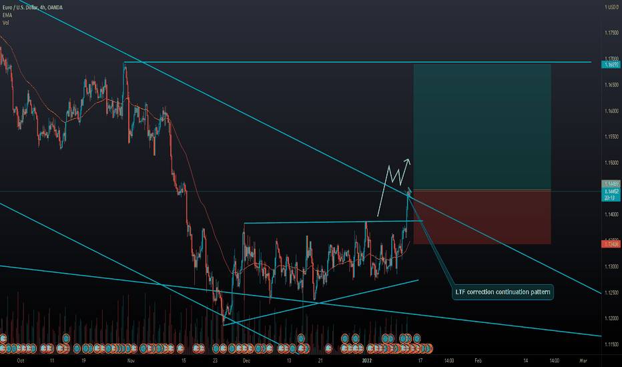Open raised event icon between 11 and 19
Viewport: 622px width, 367px height.
(66, 338)
